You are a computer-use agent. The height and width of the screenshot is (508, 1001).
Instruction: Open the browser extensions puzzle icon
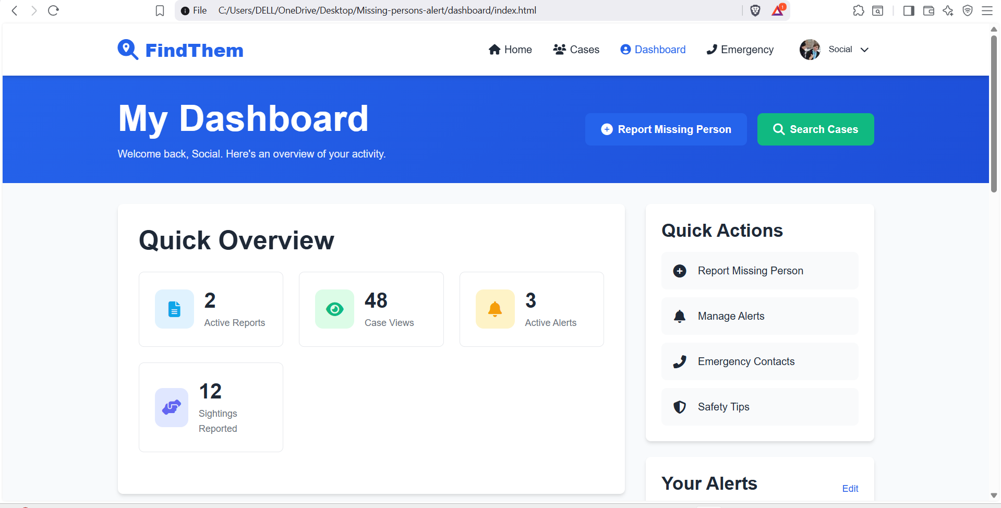pyautogui.click(x=859, y=10)
